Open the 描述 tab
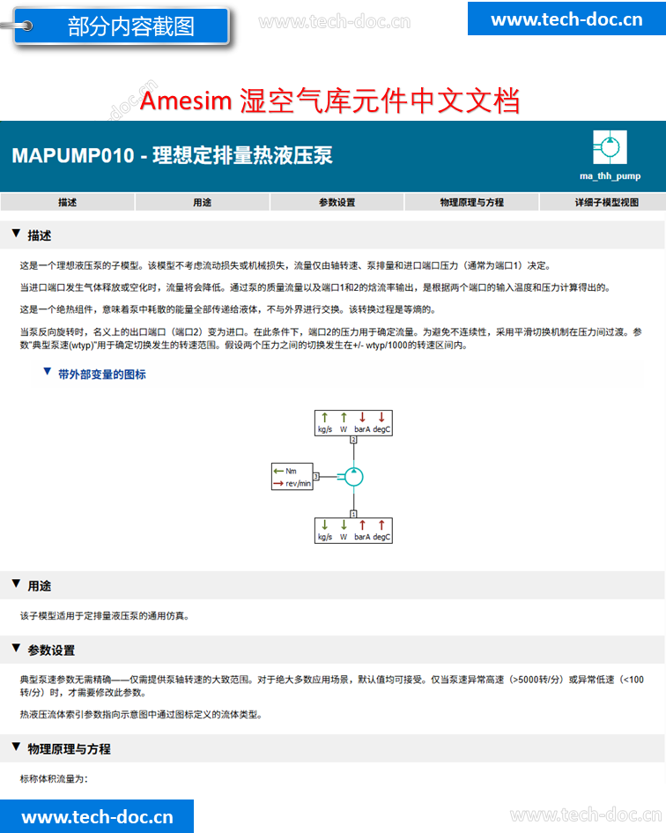The width and height of the screenshot is (666, 833). pyautogui.click(x=67, y=203)
